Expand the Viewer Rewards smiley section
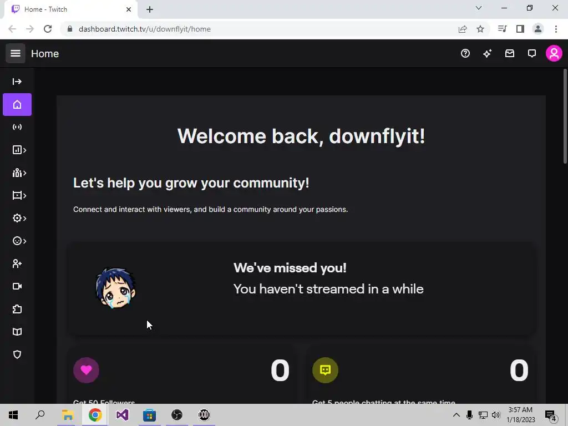 [x=19, y=241]
